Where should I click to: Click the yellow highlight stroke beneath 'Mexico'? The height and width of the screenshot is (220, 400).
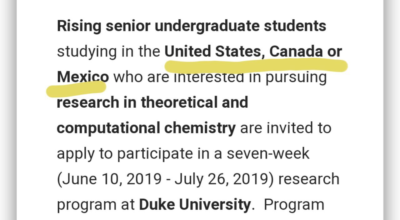tap(77, 88)
